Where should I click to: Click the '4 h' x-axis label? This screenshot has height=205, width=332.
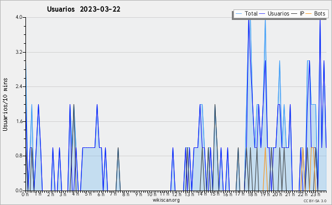(76, 194)
